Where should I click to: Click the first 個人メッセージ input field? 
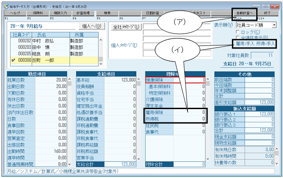tap(177, 46)
